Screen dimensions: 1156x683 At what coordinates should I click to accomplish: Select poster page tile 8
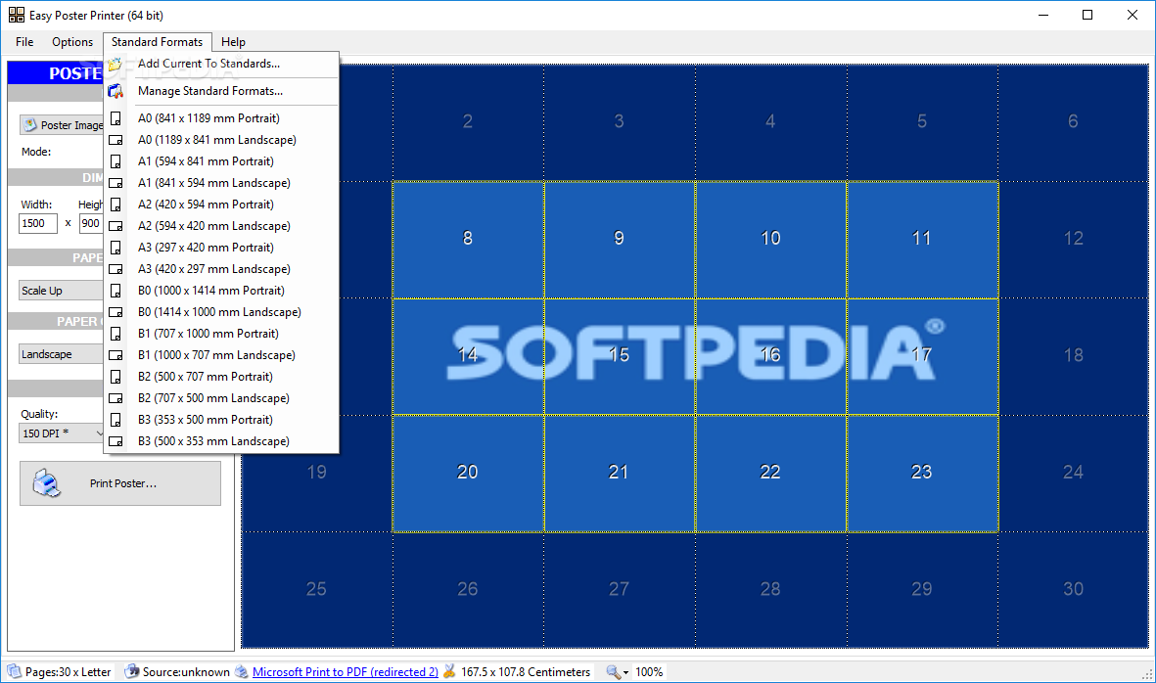pyautogui.click(x=468, y=240)
